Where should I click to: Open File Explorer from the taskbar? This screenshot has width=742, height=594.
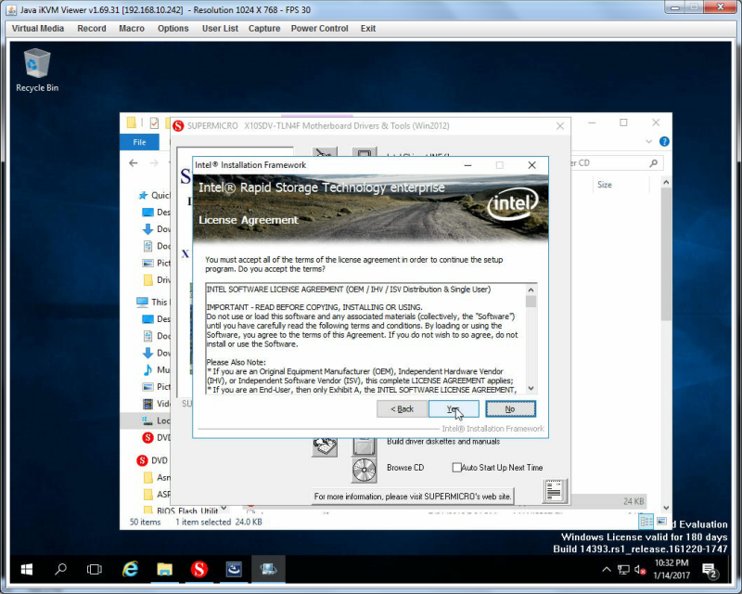pyautogui.click(x=165, y=569)
